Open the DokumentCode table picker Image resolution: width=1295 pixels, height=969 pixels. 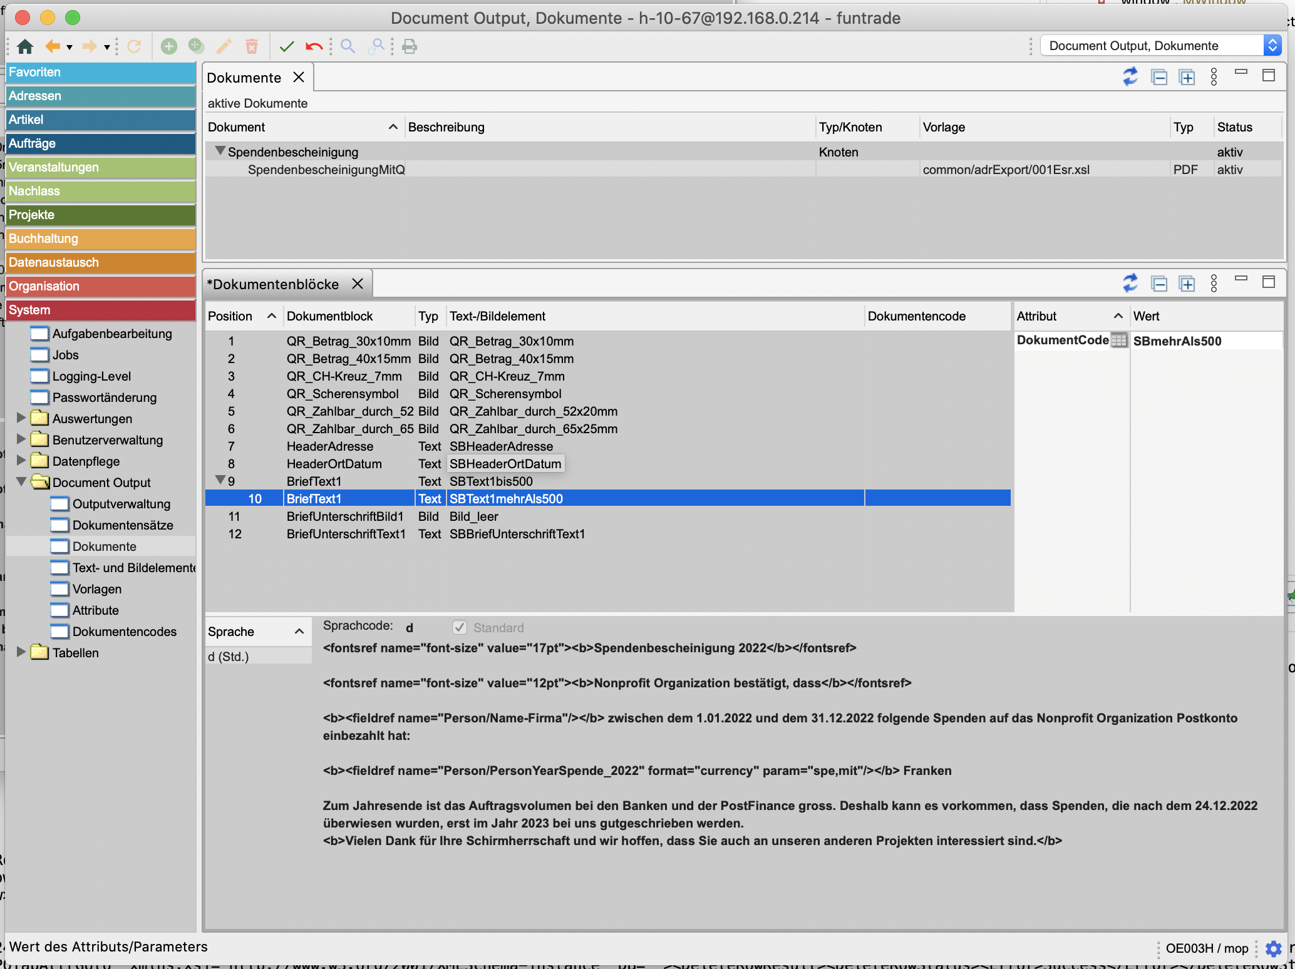coord(1119,341)
